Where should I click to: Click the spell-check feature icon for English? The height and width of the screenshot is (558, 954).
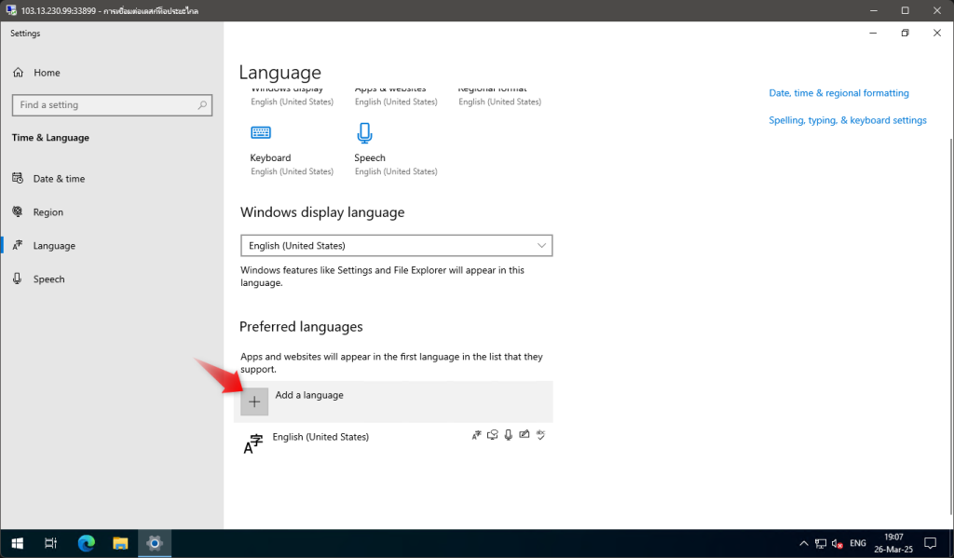click(x=540, y=434)
